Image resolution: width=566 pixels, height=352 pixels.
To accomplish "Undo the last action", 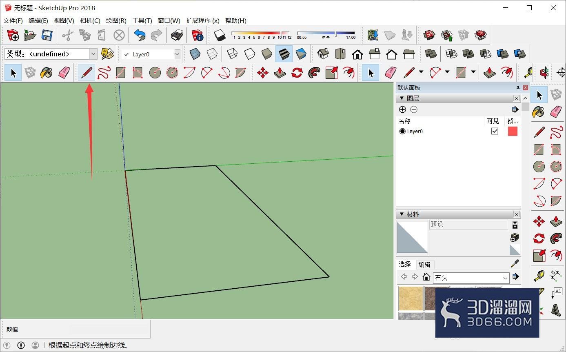I will click(x=140, y=35).
